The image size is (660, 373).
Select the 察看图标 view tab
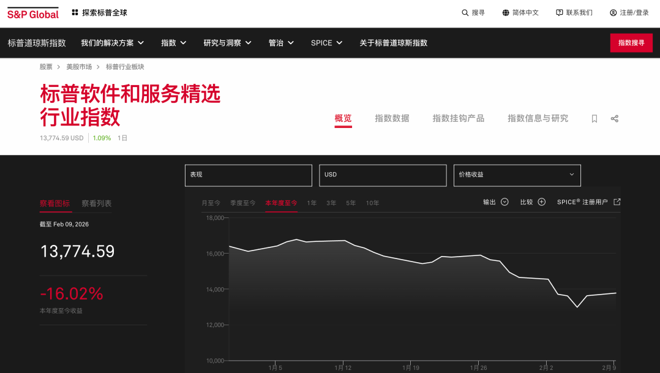[54, 204]
